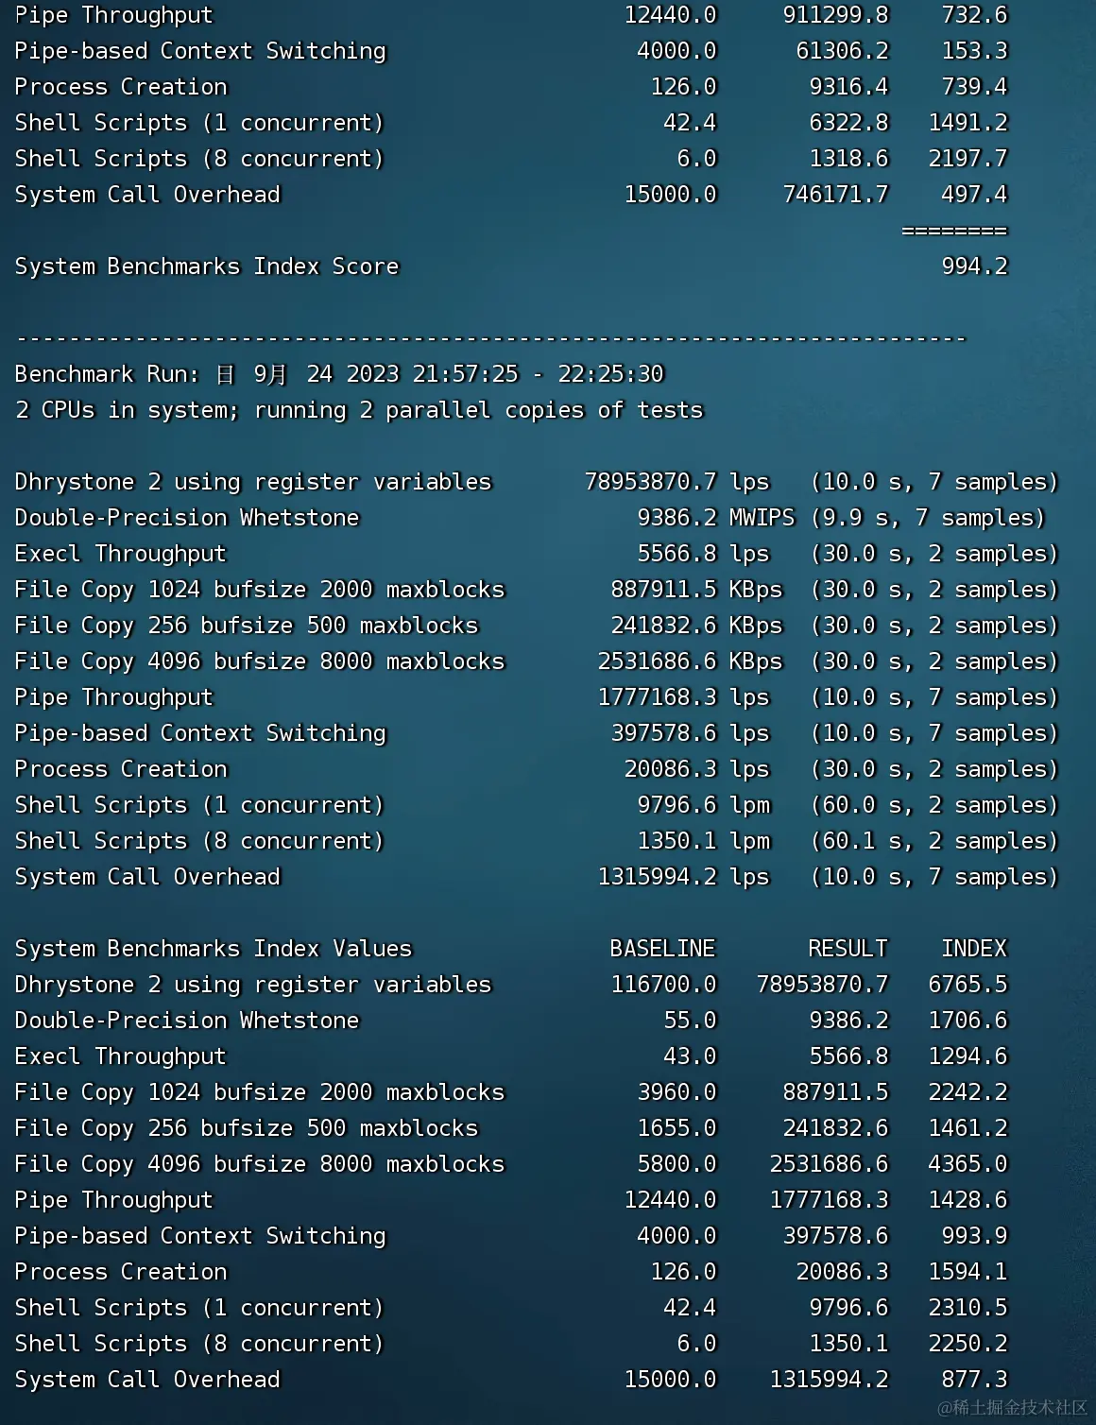The image size is (1096, 1425).
Task: Click "running 2 parallel copies of tests"
Action: [x=479, y=410]
